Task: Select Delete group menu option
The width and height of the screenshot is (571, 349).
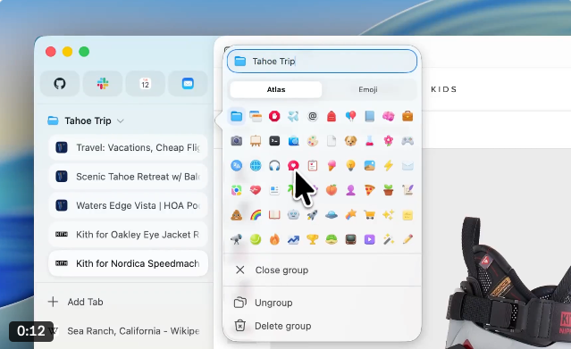Action: pos(322,326)
